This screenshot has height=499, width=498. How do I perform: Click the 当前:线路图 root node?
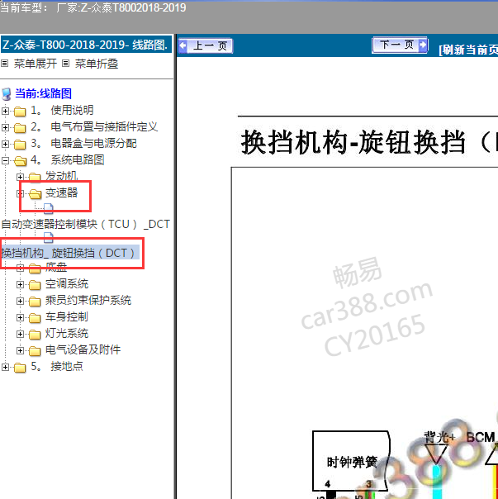click(43, 93)
